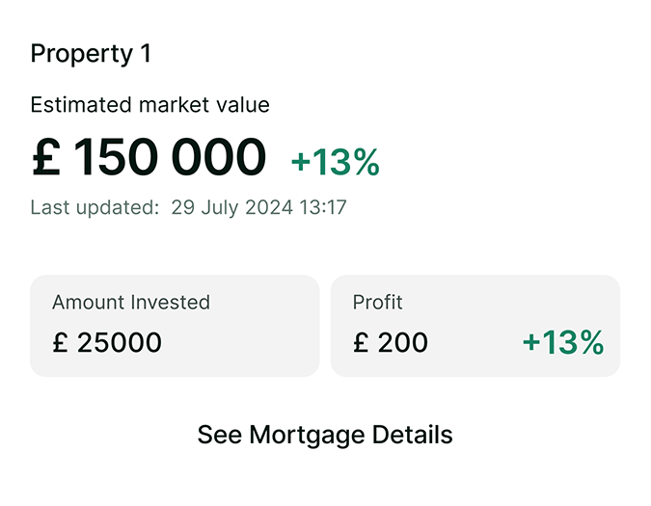Click the Amount Invested label text

tap(131, 302)
